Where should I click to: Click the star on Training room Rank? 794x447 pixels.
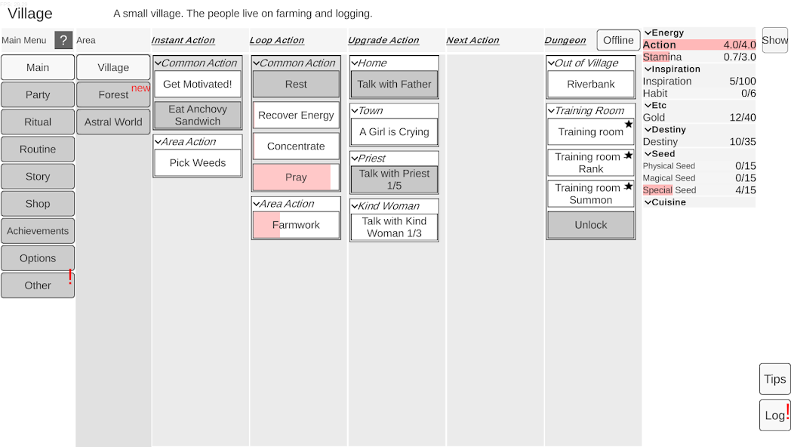[x=628, y=156]
